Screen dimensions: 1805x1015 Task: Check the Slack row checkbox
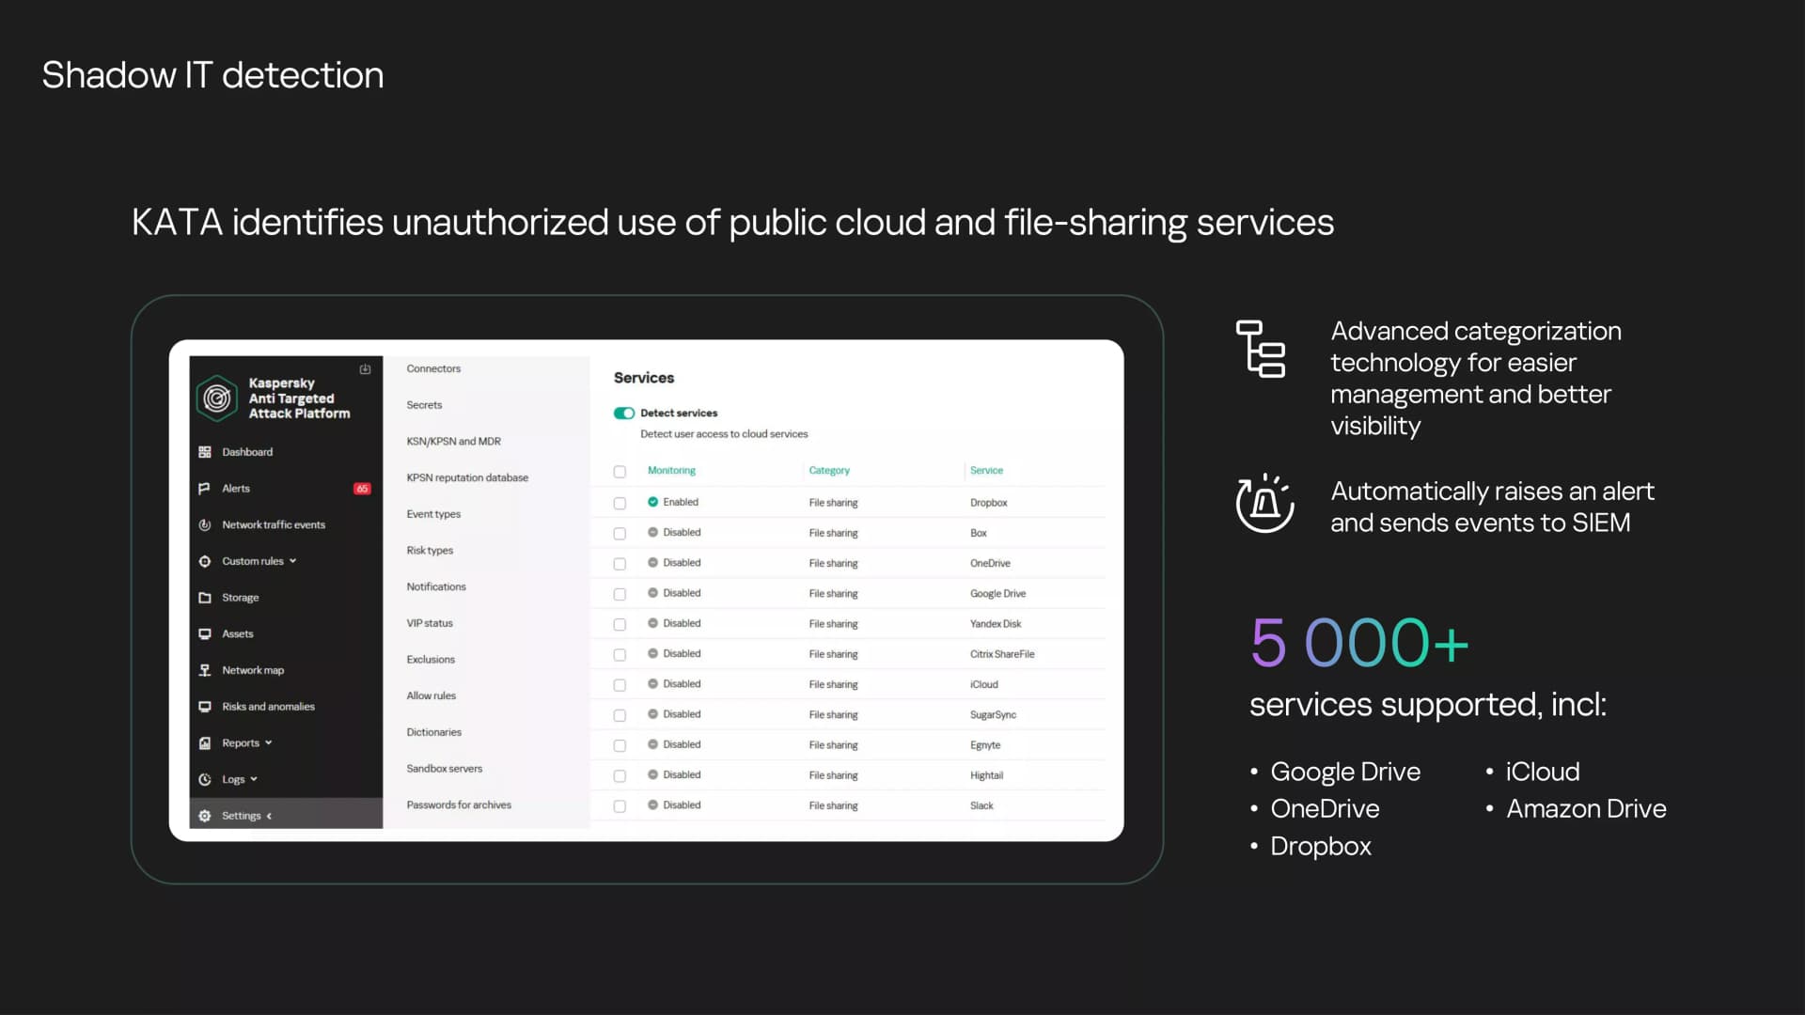pos(620,806)
